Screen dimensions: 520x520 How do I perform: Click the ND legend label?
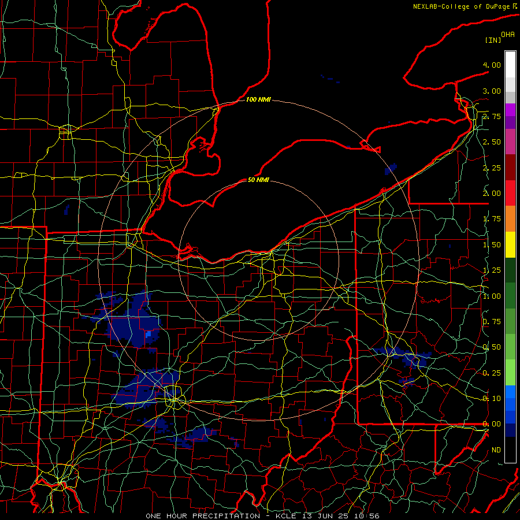[496, 450]
